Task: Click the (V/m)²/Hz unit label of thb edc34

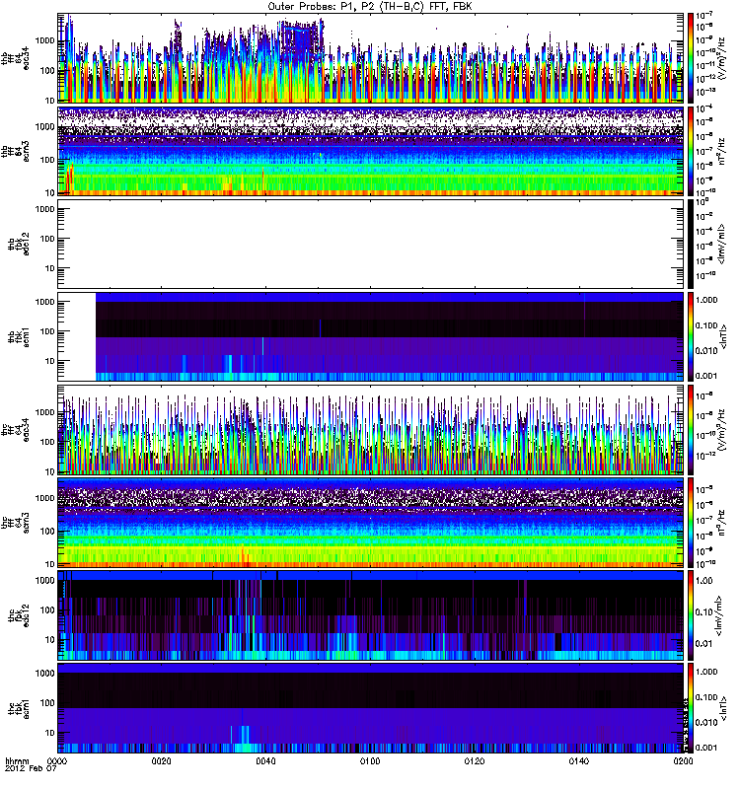Action: pyautogui.click(x=722, y=58)
